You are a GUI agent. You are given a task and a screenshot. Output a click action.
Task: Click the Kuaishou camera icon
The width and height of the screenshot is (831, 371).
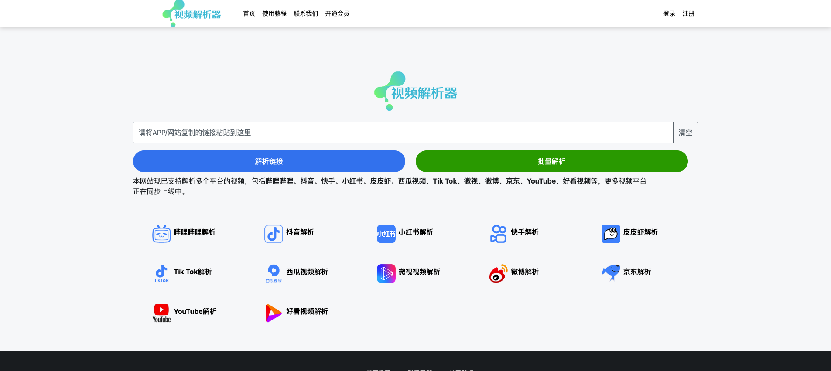point(498,234)
